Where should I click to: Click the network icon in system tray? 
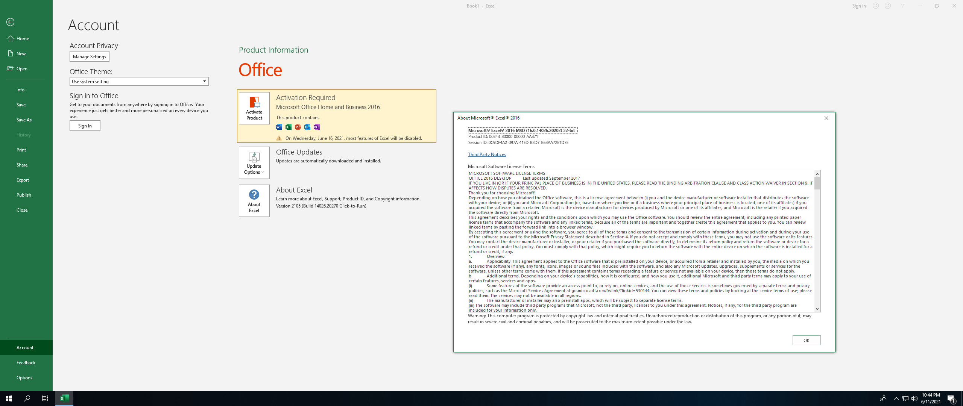click(905, 398)
